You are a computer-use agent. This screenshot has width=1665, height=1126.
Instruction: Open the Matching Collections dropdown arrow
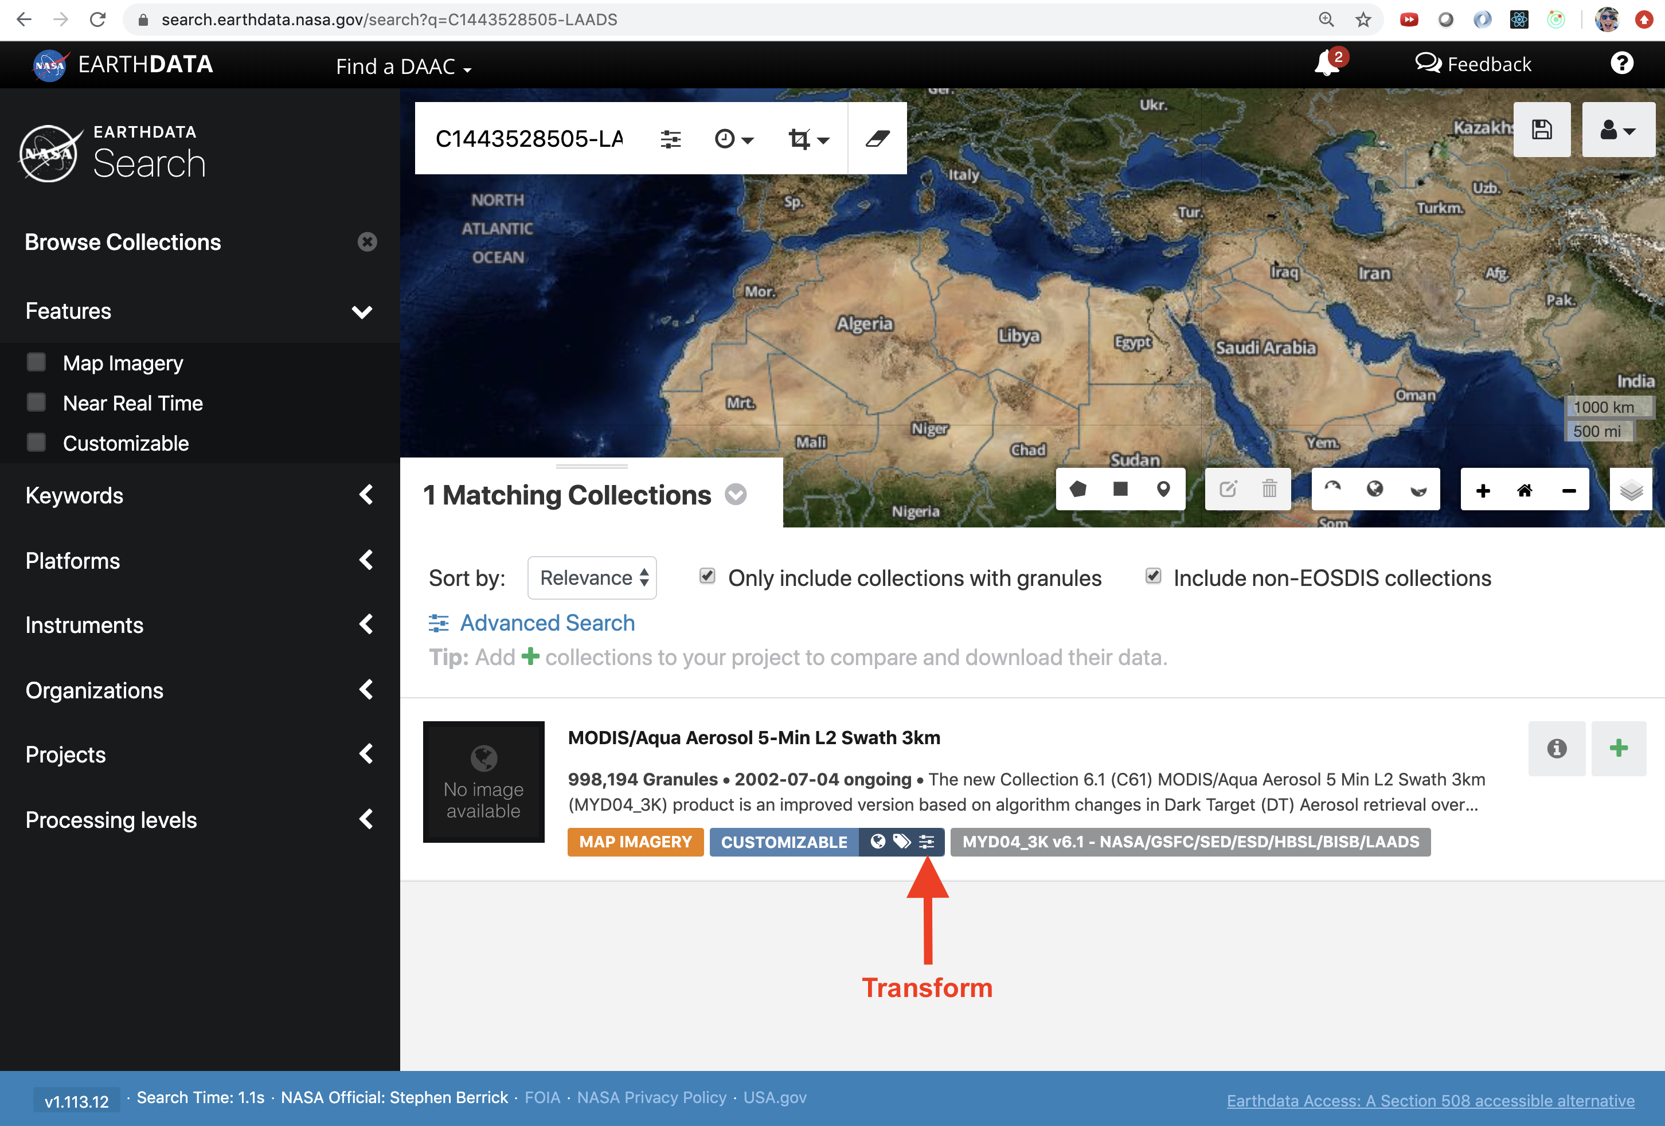[736, 494]
